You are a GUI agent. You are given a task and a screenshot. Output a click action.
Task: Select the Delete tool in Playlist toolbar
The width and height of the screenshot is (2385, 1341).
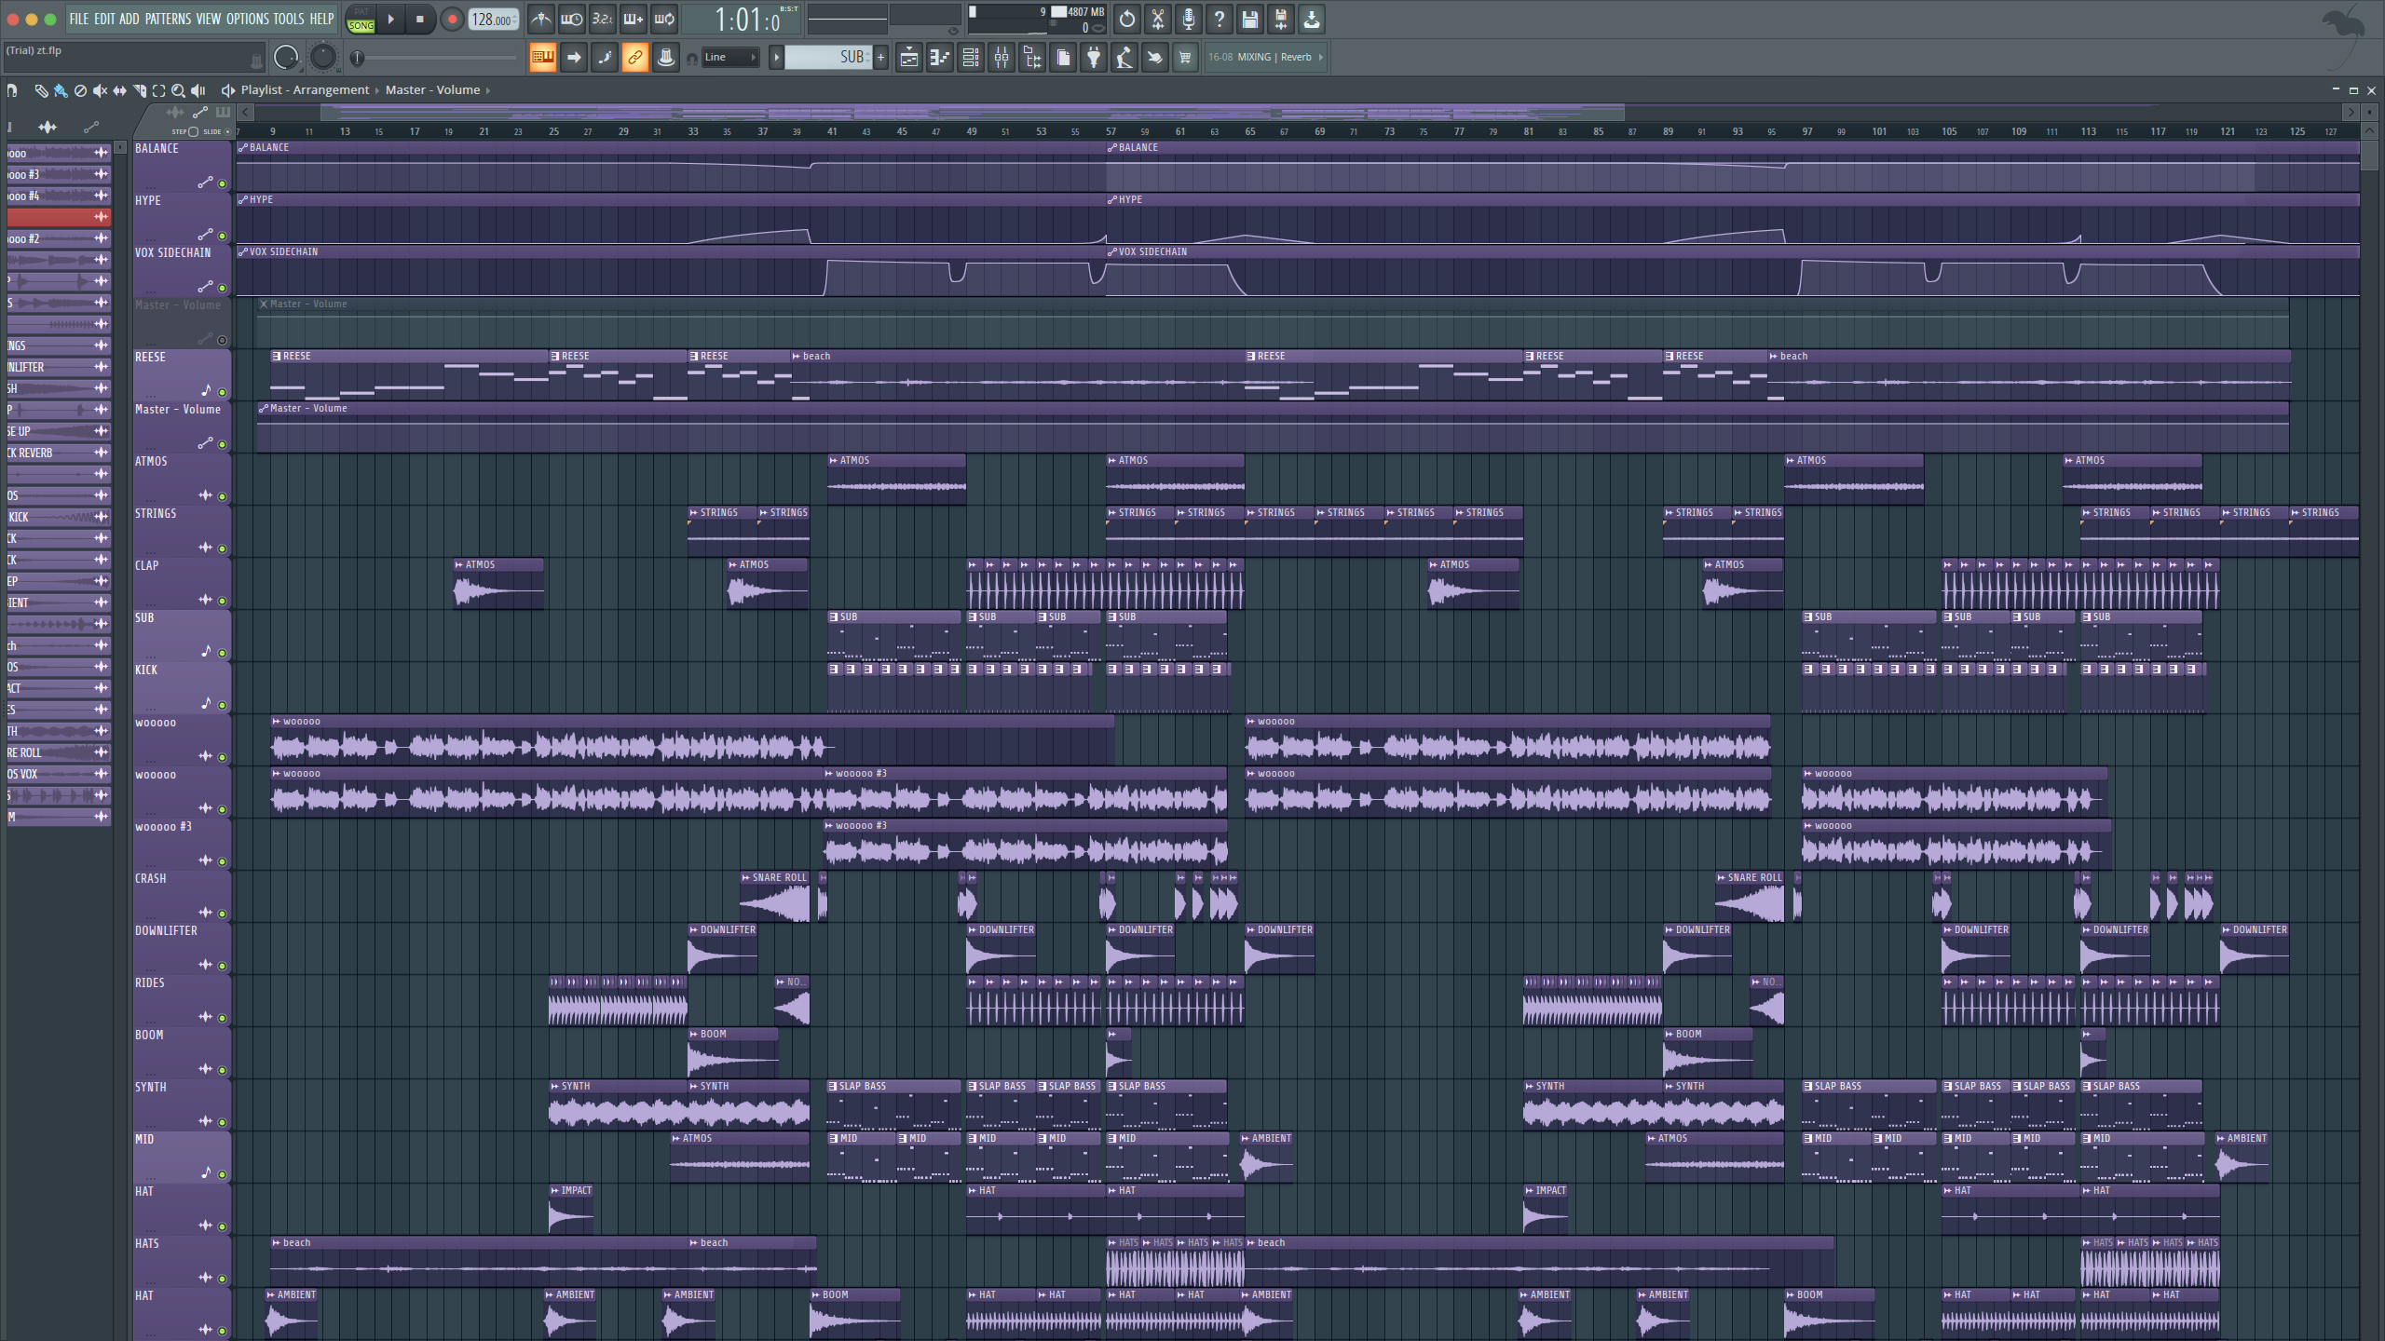pos(80,90)
